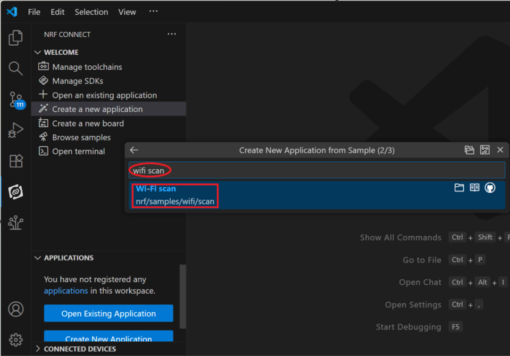Viewport: 510px width, 356px height.
Task: Open the Manage gear icon
Action: pyautogui.click(x=16, y=339)
